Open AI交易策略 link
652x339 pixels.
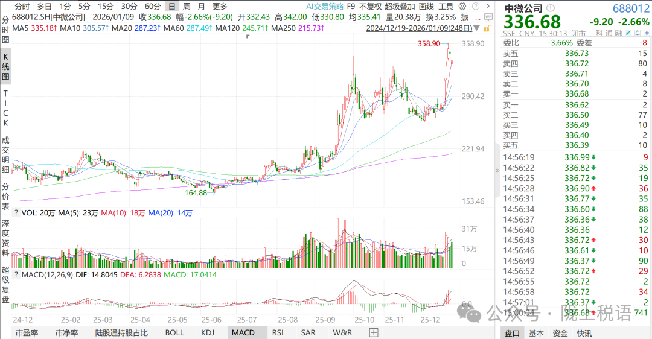tap(325, 6)
